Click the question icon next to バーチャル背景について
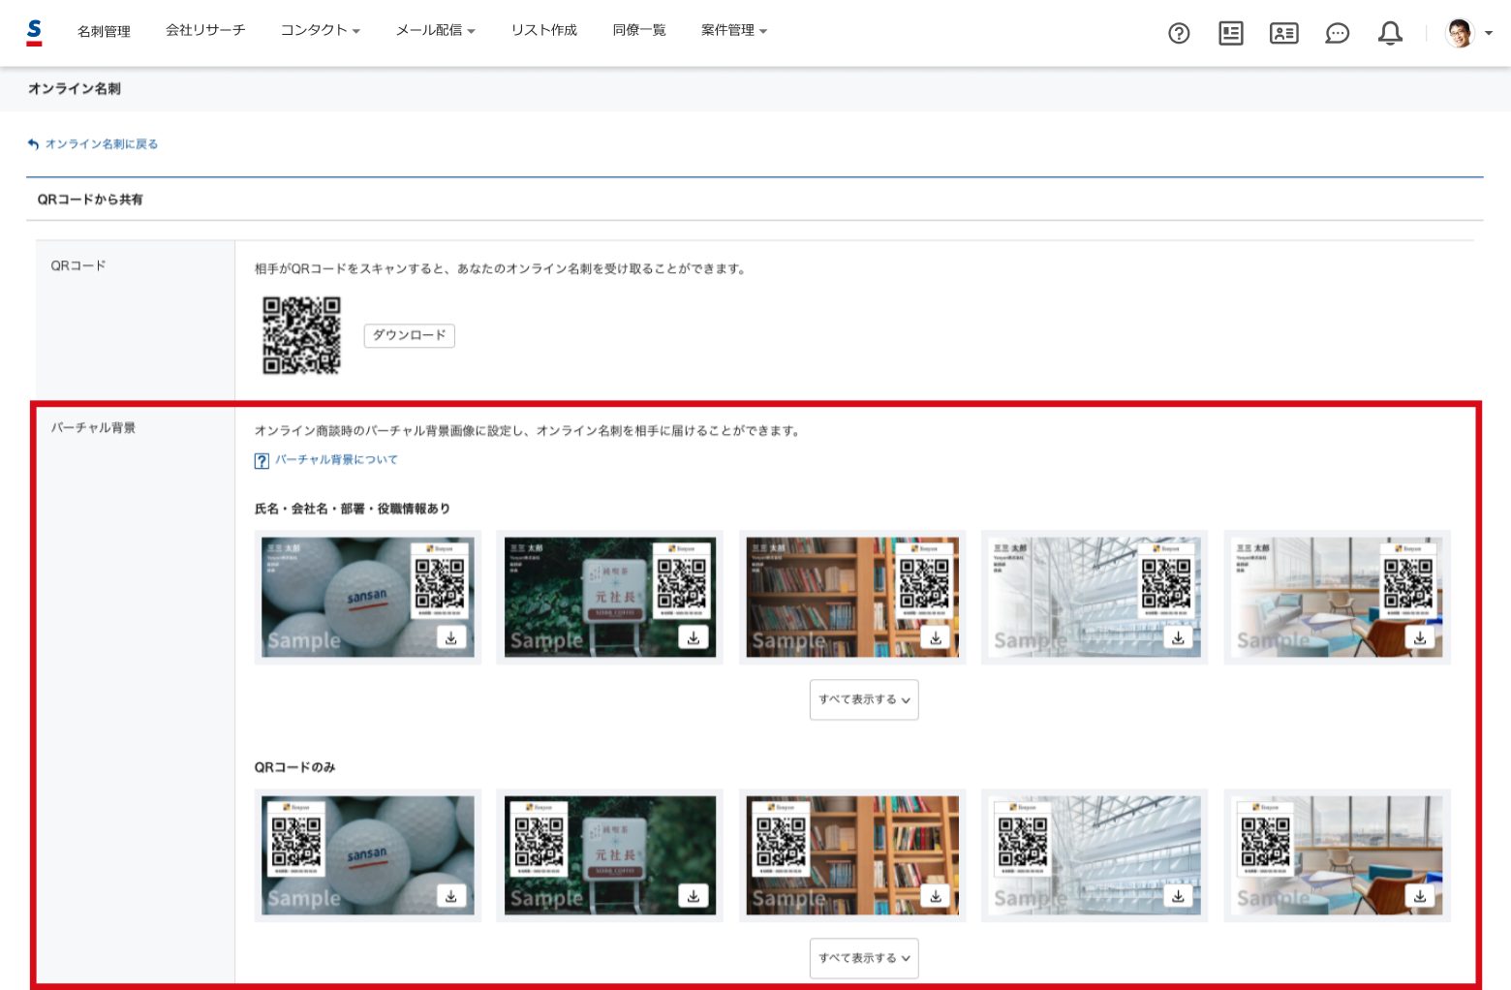The width and height of the screenshot is (1511, 990). (x=262, y=461)
